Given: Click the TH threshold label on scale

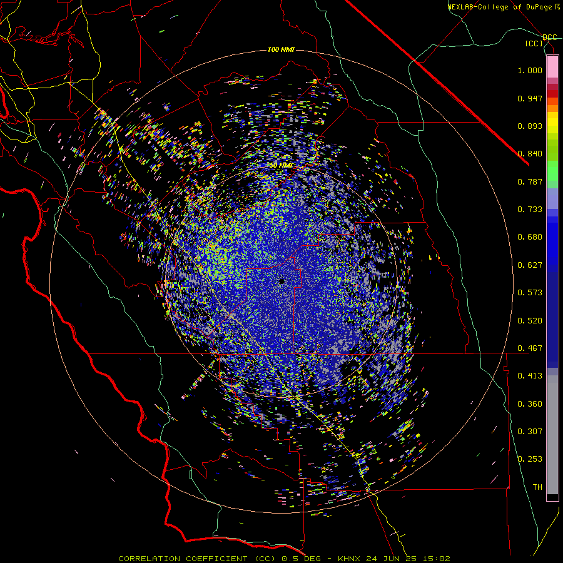Looking at the screenshot, I should 537,487.
